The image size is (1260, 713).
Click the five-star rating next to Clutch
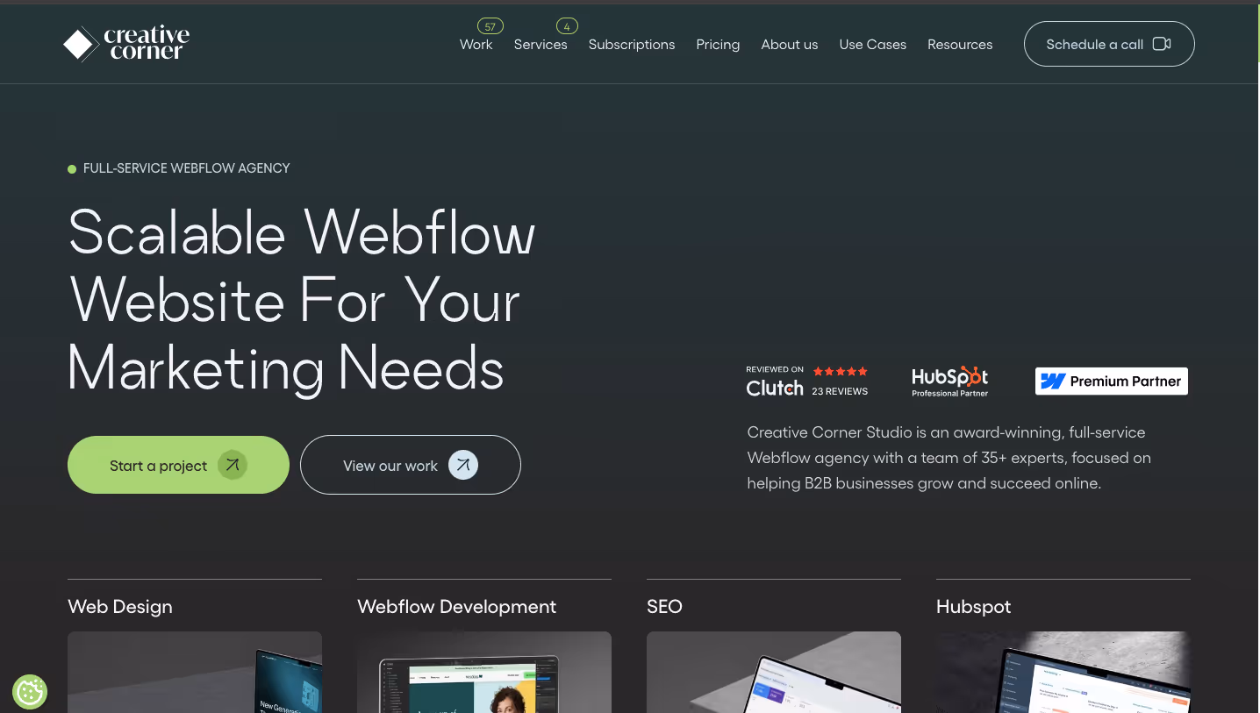point(840,371)
